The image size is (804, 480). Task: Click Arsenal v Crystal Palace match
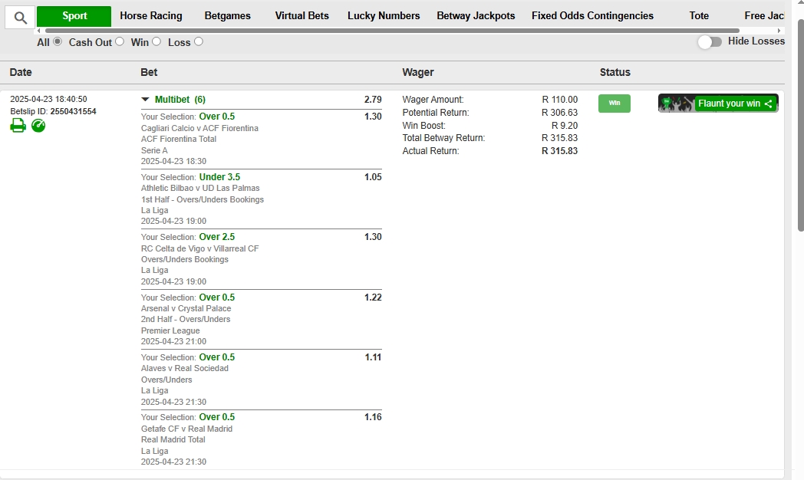186,308
